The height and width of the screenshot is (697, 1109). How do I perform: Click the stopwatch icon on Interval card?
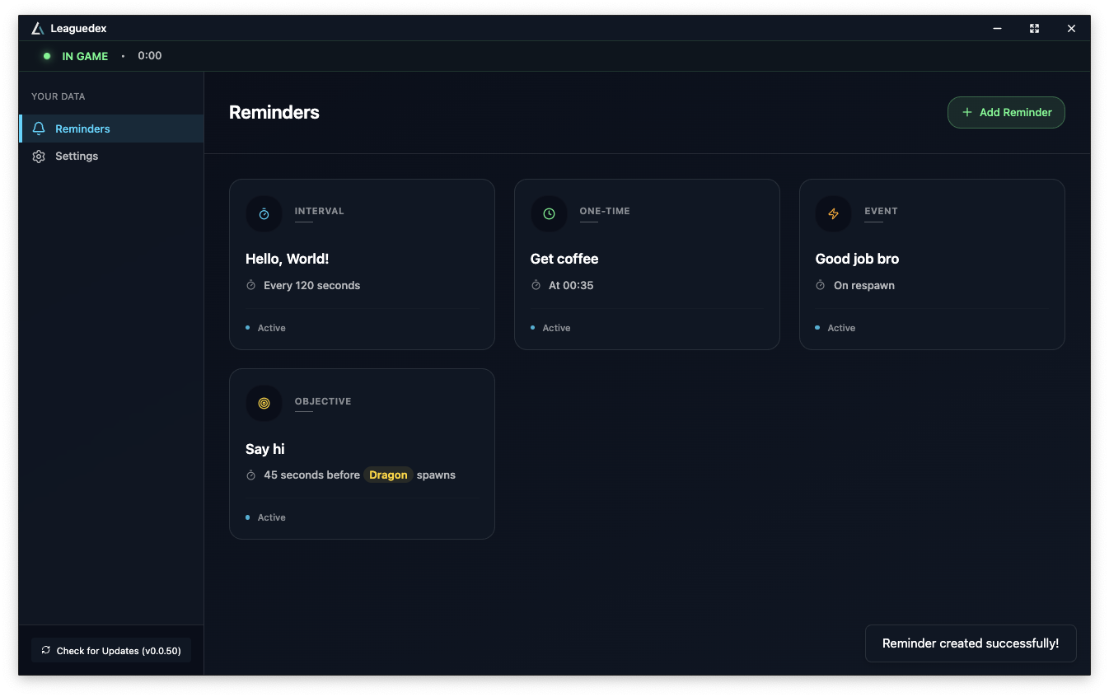pyautogui.click(x=264, y=214)
